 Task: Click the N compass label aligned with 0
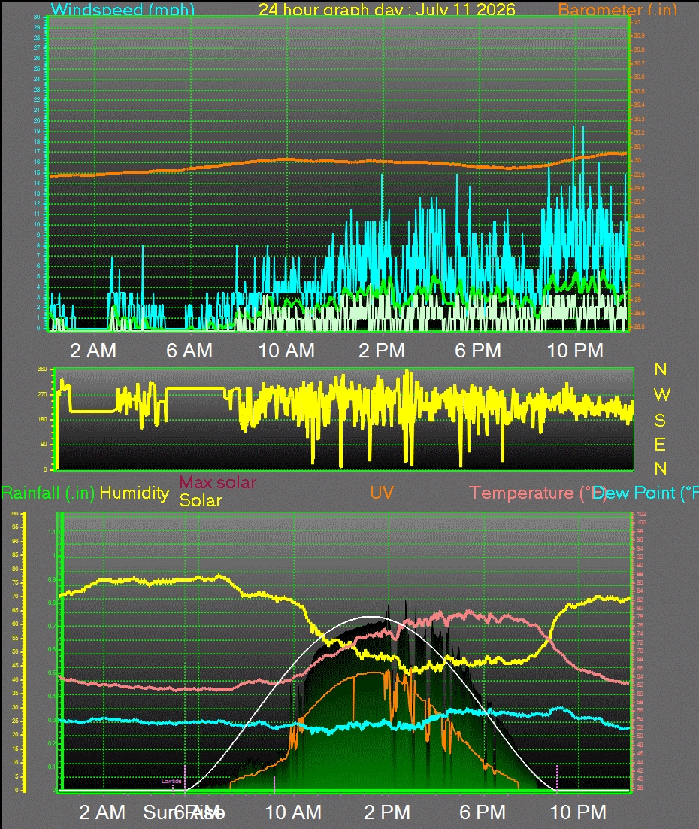pyautogui.click(x=661, y=469)
